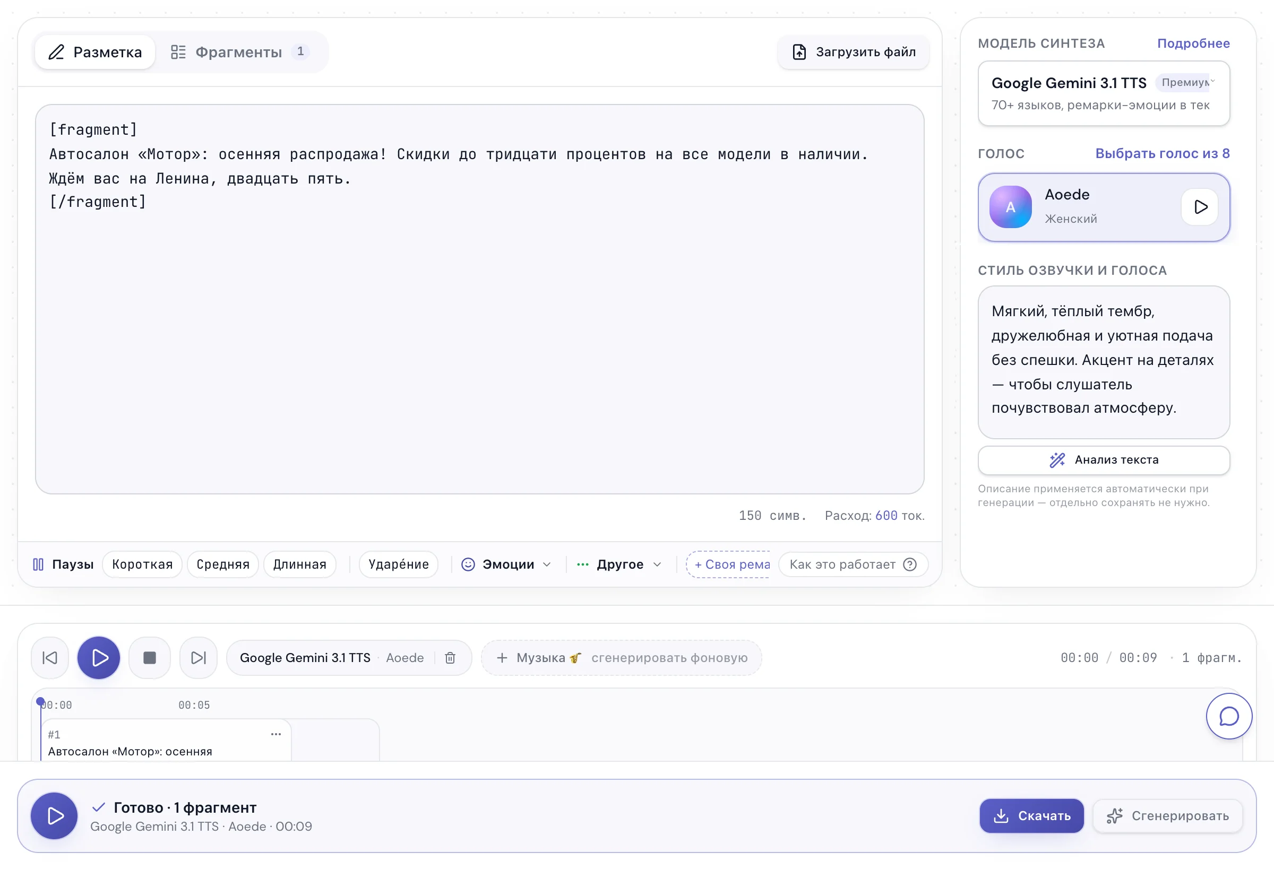
Task: Click the Фрагменты count badge 1
Action: pyautogui.click(x=300, y=51)
